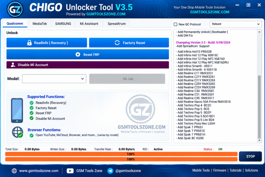This screenshot has width=265, height=177.
Task: Click the Telegram icon in footer
Action: point(110,171)
